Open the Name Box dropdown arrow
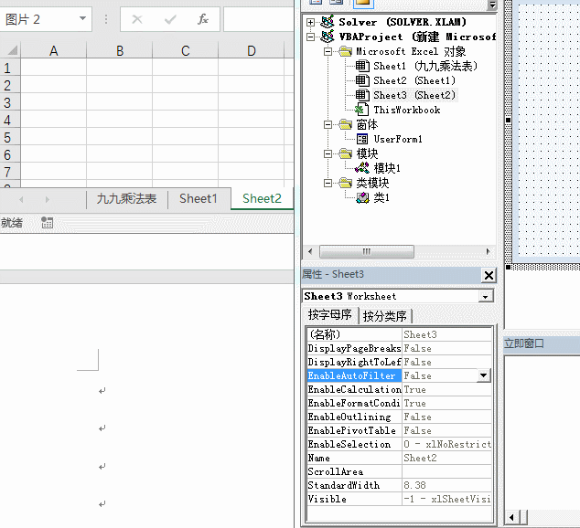 pyautogui.click(x=83, y=18)
